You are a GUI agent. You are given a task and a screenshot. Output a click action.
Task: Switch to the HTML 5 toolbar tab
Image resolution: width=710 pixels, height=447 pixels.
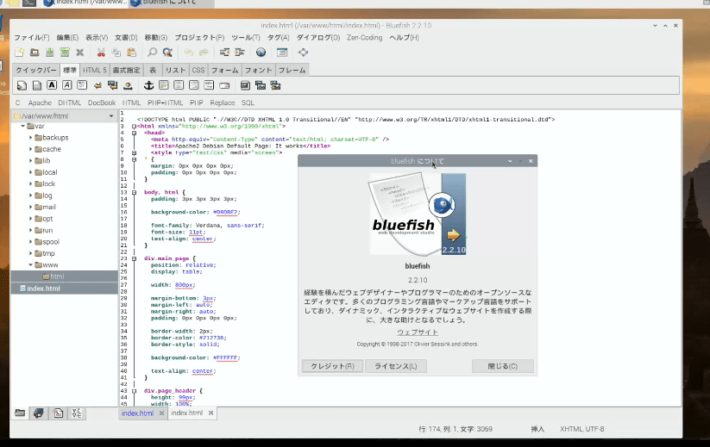pyautogui.click(x=94, y=70)
